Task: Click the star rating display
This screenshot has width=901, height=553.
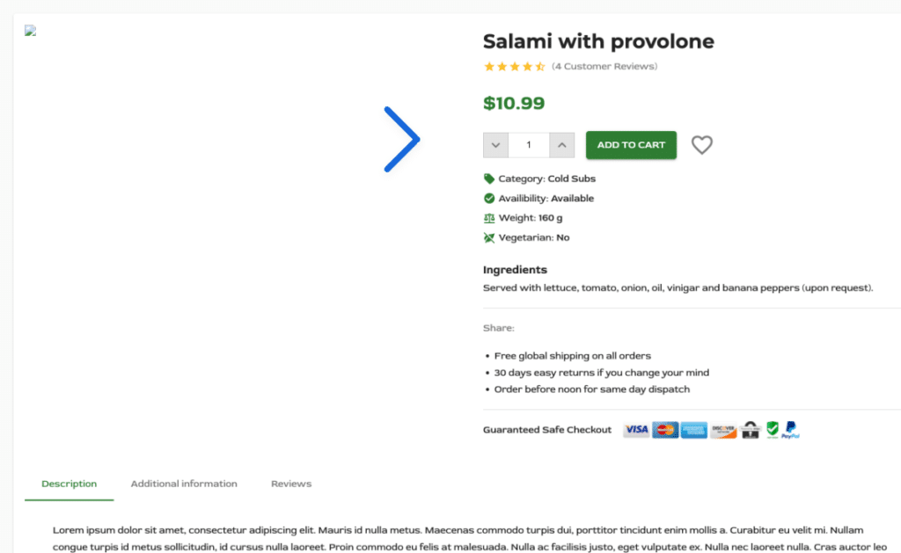Action: tap(514, 67)
